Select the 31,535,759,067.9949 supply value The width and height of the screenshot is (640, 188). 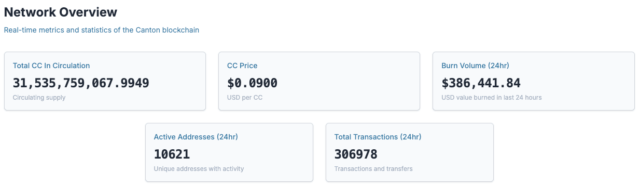point(81,83)
